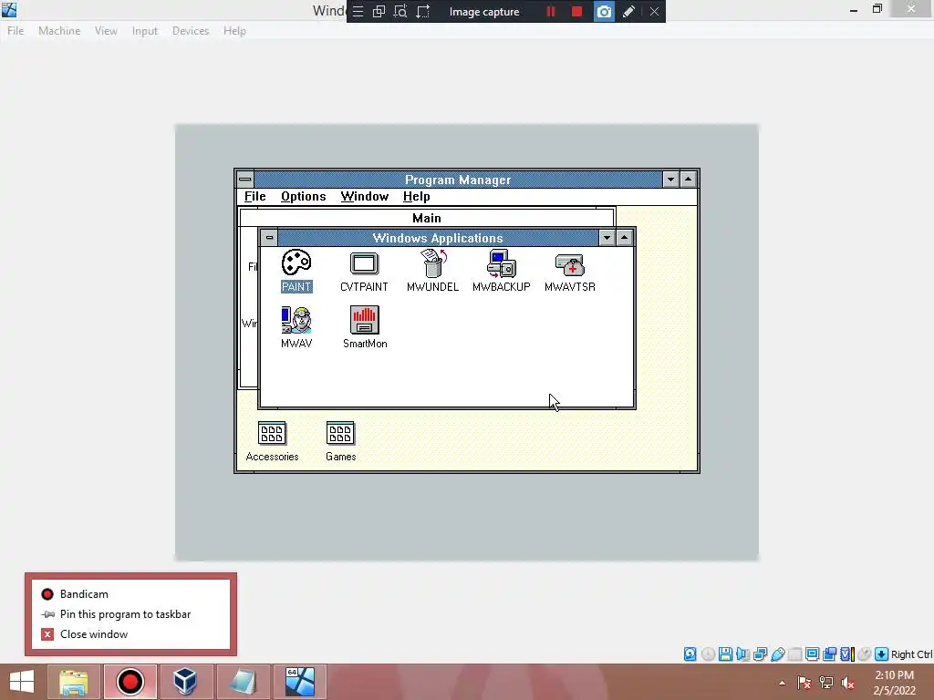Click the muted volume tray icon

(847, 683)
